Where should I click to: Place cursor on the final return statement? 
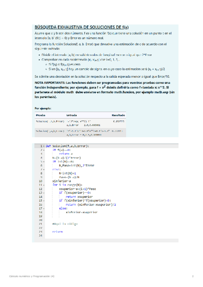[57, 232]
